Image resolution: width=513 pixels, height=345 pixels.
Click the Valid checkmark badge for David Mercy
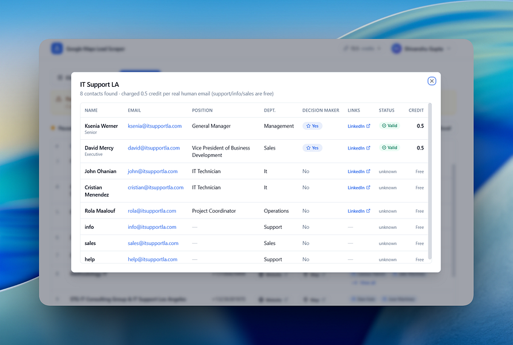coord(389,147)
